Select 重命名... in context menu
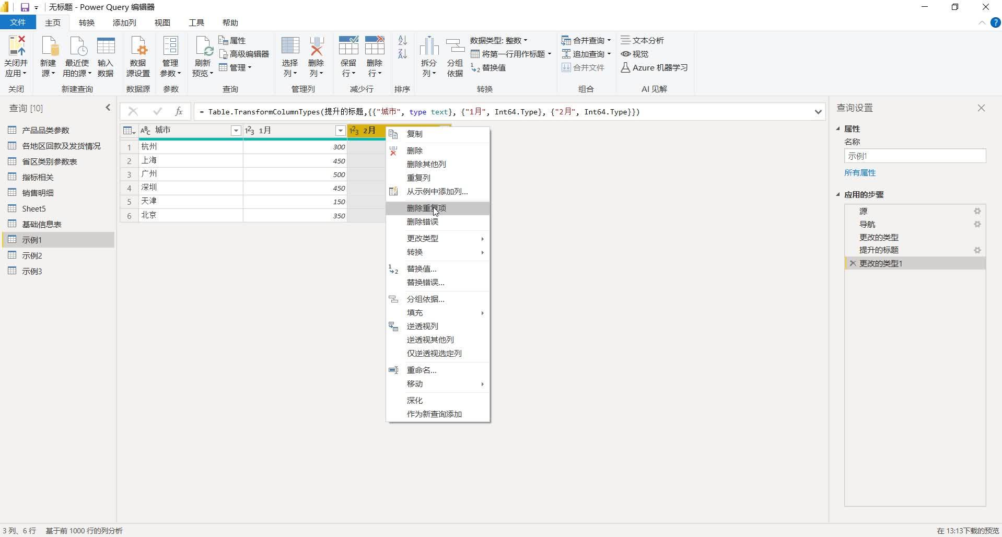 (x=438, y=370)
